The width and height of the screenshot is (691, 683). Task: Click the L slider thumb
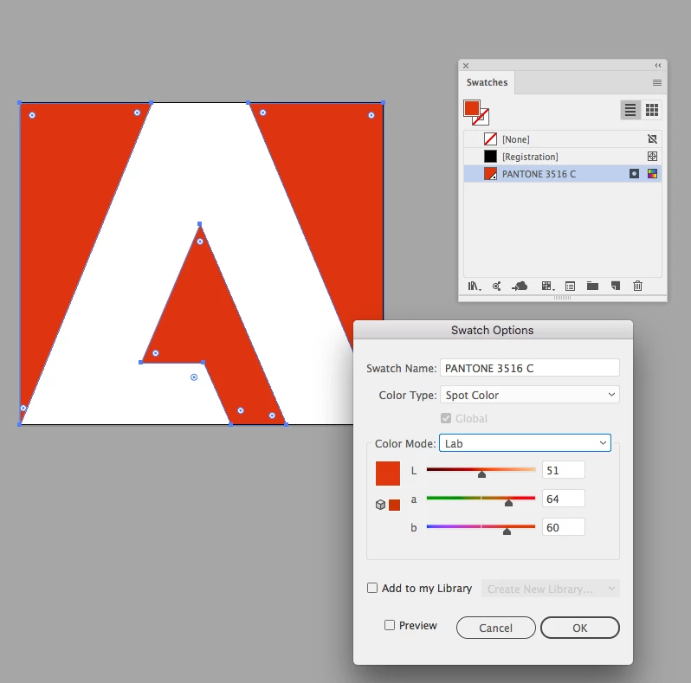click(x=481, y=474)
